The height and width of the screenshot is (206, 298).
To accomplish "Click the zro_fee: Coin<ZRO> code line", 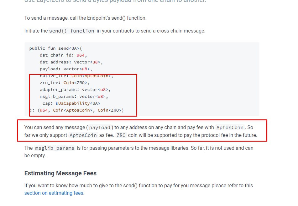I will [65, 83].
